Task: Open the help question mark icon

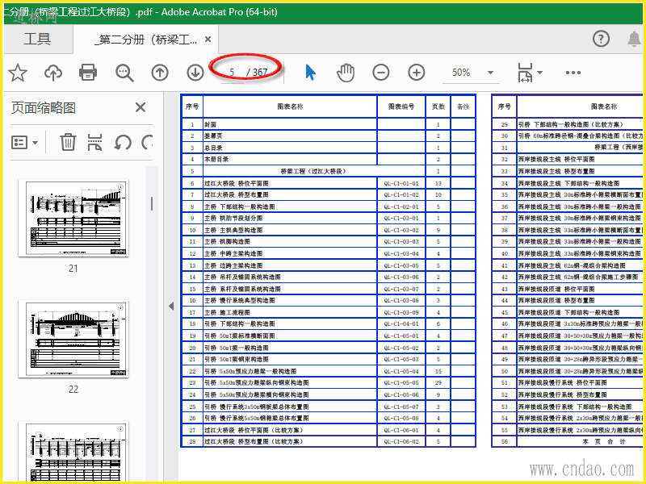Action: tap(601, 39)
